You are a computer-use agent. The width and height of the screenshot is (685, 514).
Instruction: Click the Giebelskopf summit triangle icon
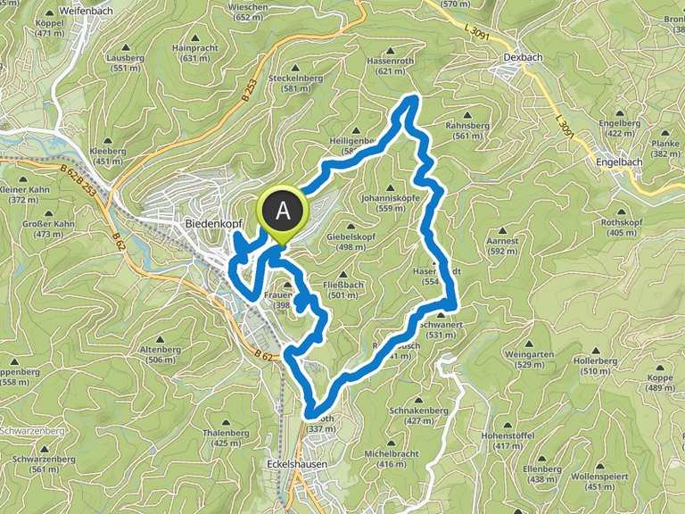(351, 227)
